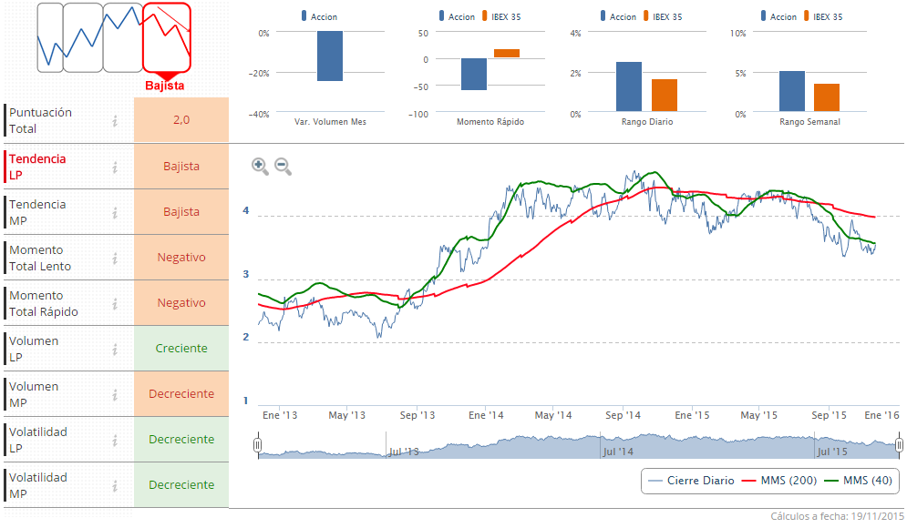The width and height of the screenshot is (907, 528).
Task: Open info icon beside Tendencia LP
Action: 115,167
